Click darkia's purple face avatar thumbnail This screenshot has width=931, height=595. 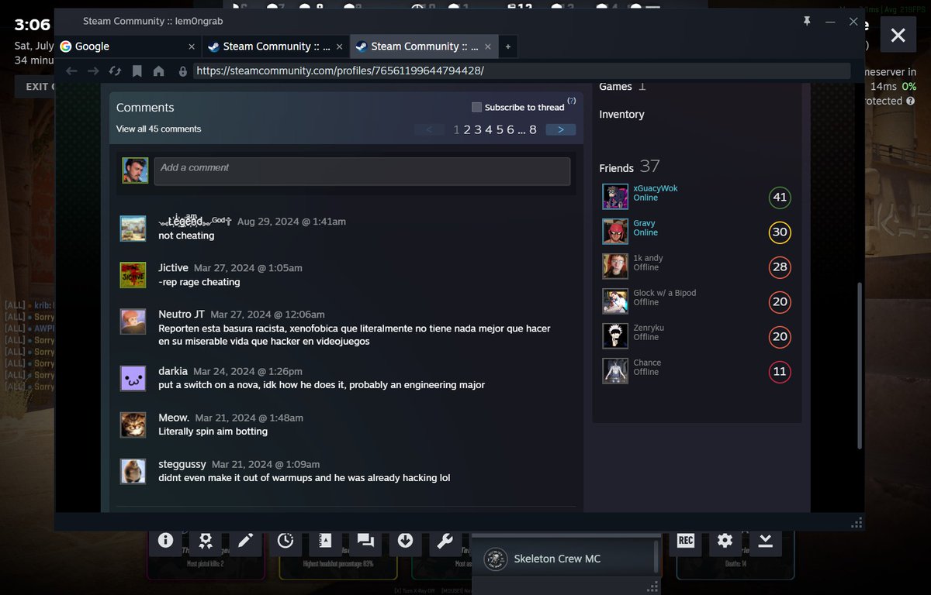coord(133,378)
